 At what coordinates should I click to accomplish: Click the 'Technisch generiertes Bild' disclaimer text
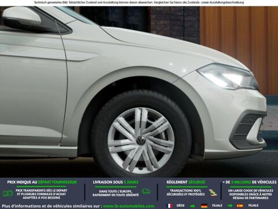tap(139, 2)
